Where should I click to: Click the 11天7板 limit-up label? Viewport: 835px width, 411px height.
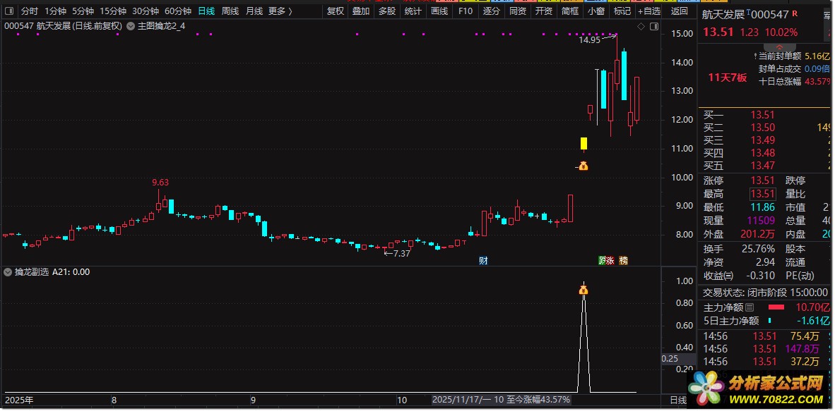point(728,78)
